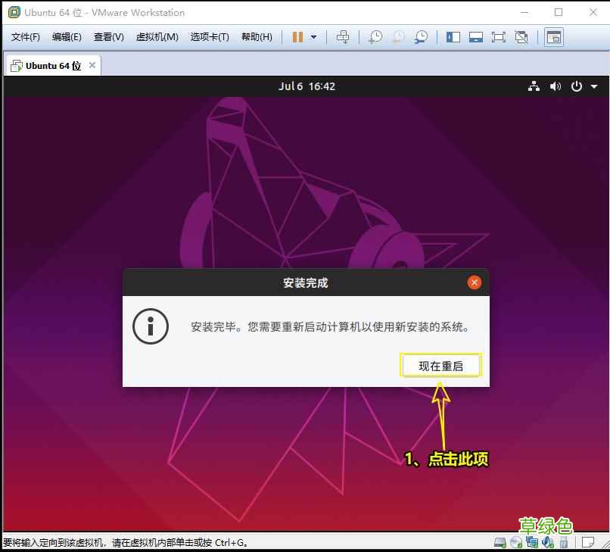The height and width of the screenshot is (552, 610).
Task: Switch to console view mode
Action: point(553,37)
